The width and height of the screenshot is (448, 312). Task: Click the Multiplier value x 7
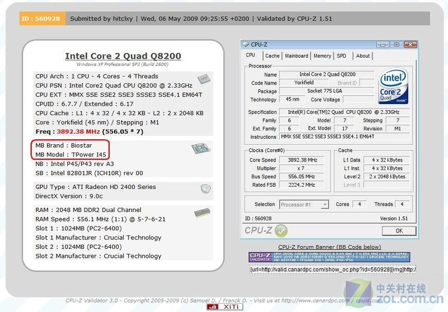pos(302,168)
